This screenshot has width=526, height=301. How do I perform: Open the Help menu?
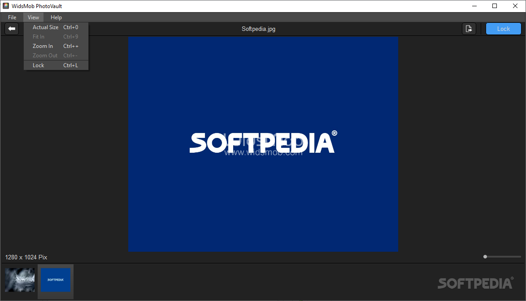click(56, 17)
